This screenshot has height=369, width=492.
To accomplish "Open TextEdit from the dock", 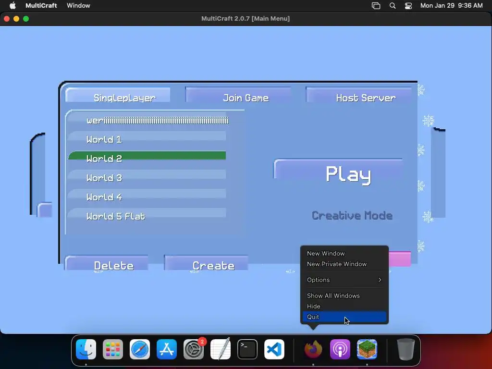I will 220,349.
